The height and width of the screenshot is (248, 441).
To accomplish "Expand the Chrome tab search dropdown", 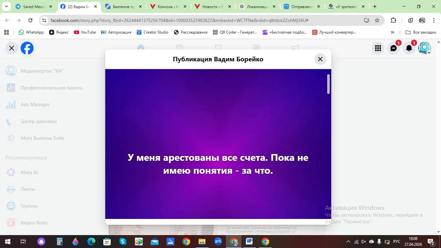I will tap(6, 6).
